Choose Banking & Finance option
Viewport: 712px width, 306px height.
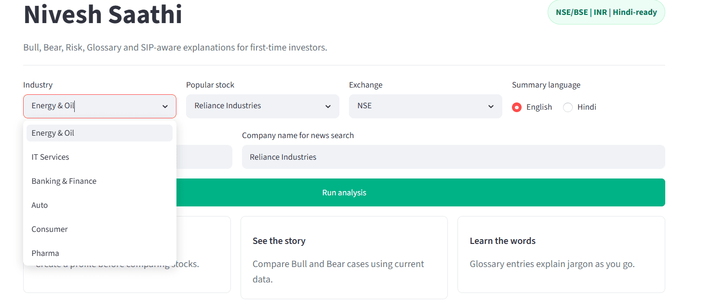(100, 181)
